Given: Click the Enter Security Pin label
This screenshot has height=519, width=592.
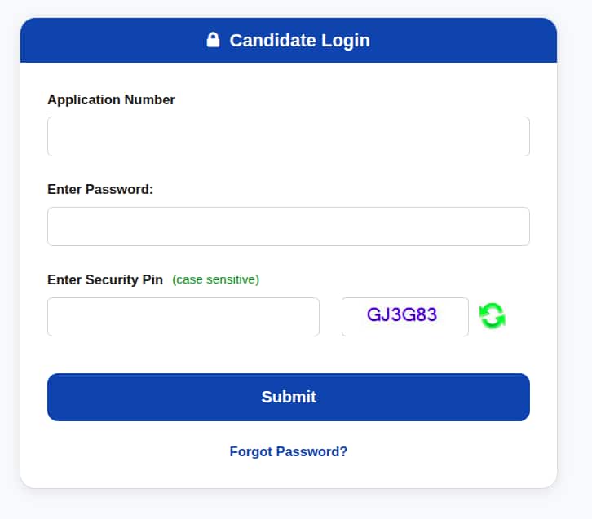Looking at the screenshot, I should pos(105,279).
